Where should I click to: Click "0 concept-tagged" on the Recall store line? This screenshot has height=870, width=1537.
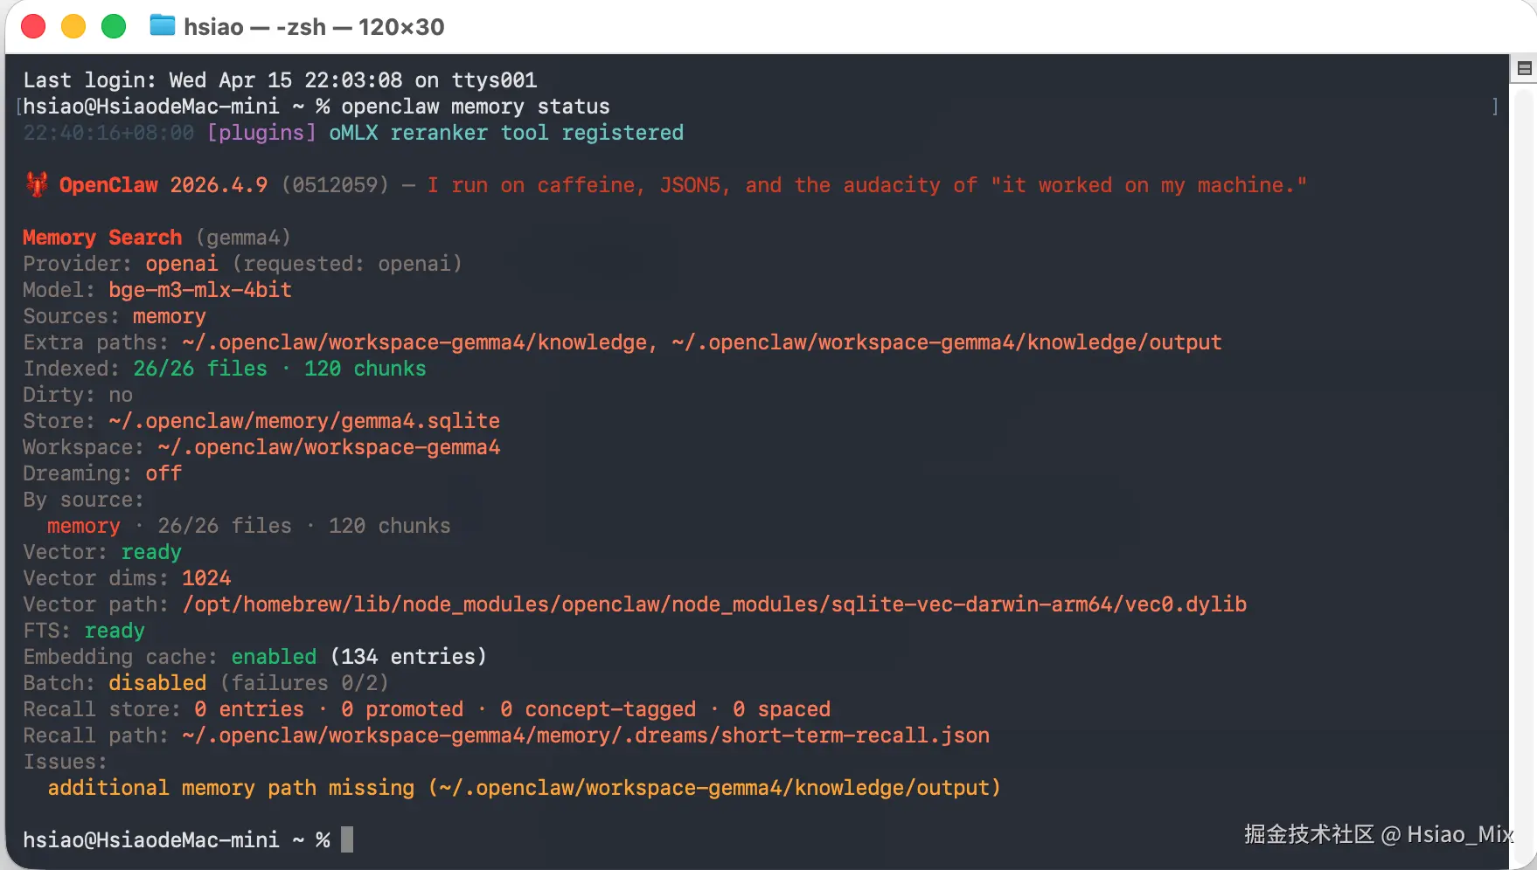coord(598,709)
